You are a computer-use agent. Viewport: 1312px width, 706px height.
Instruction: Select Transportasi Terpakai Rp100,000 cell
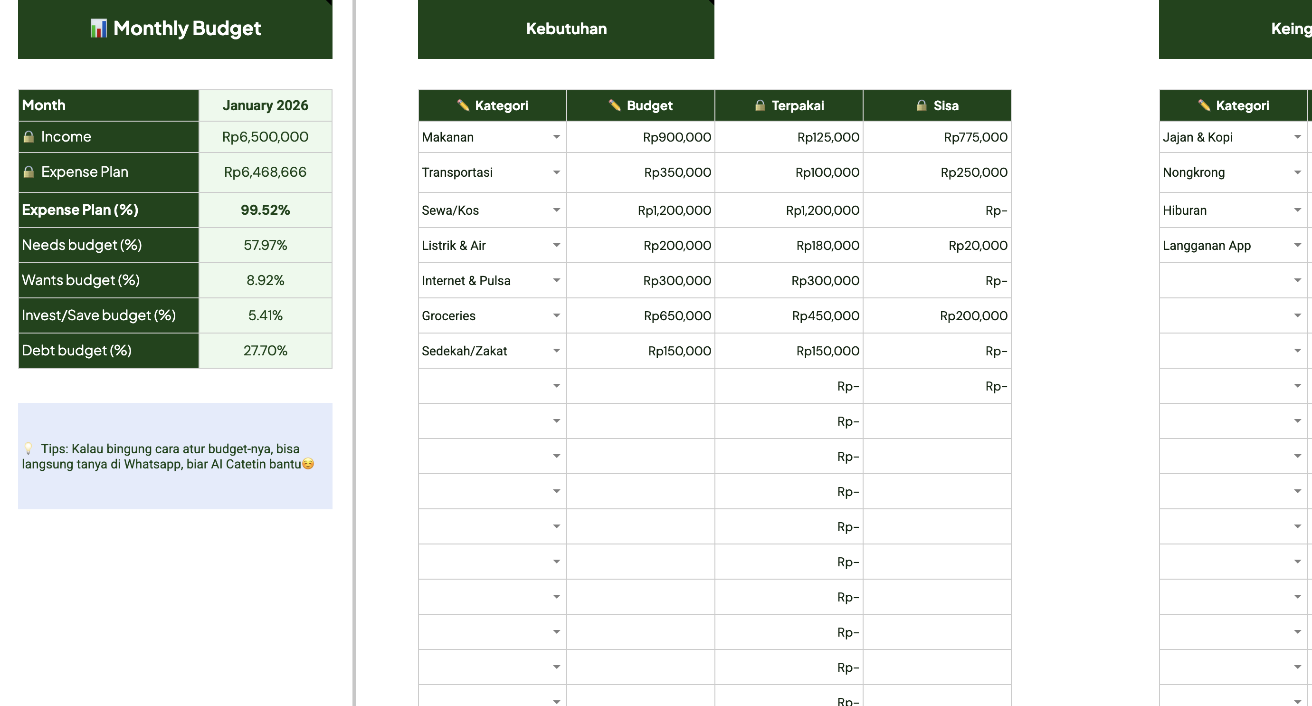coord(789,172)
